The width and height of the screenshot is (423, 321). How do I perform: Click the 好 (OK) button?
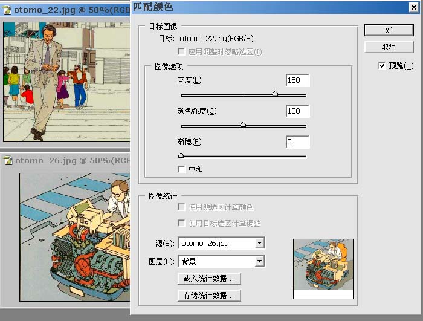(389, 30)
